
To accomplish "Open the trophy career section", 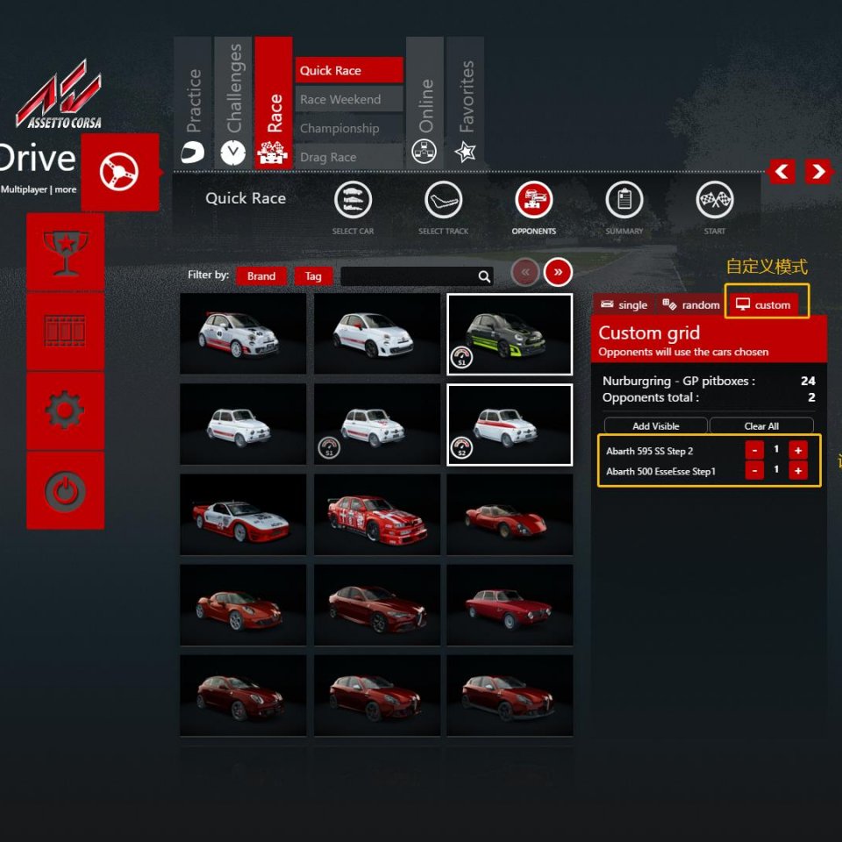I will [66, 252].
